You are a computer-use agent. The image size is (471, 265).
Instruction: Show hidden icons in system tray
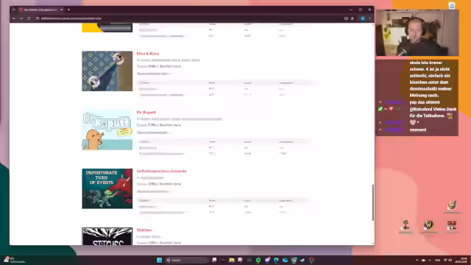point(417,260)
